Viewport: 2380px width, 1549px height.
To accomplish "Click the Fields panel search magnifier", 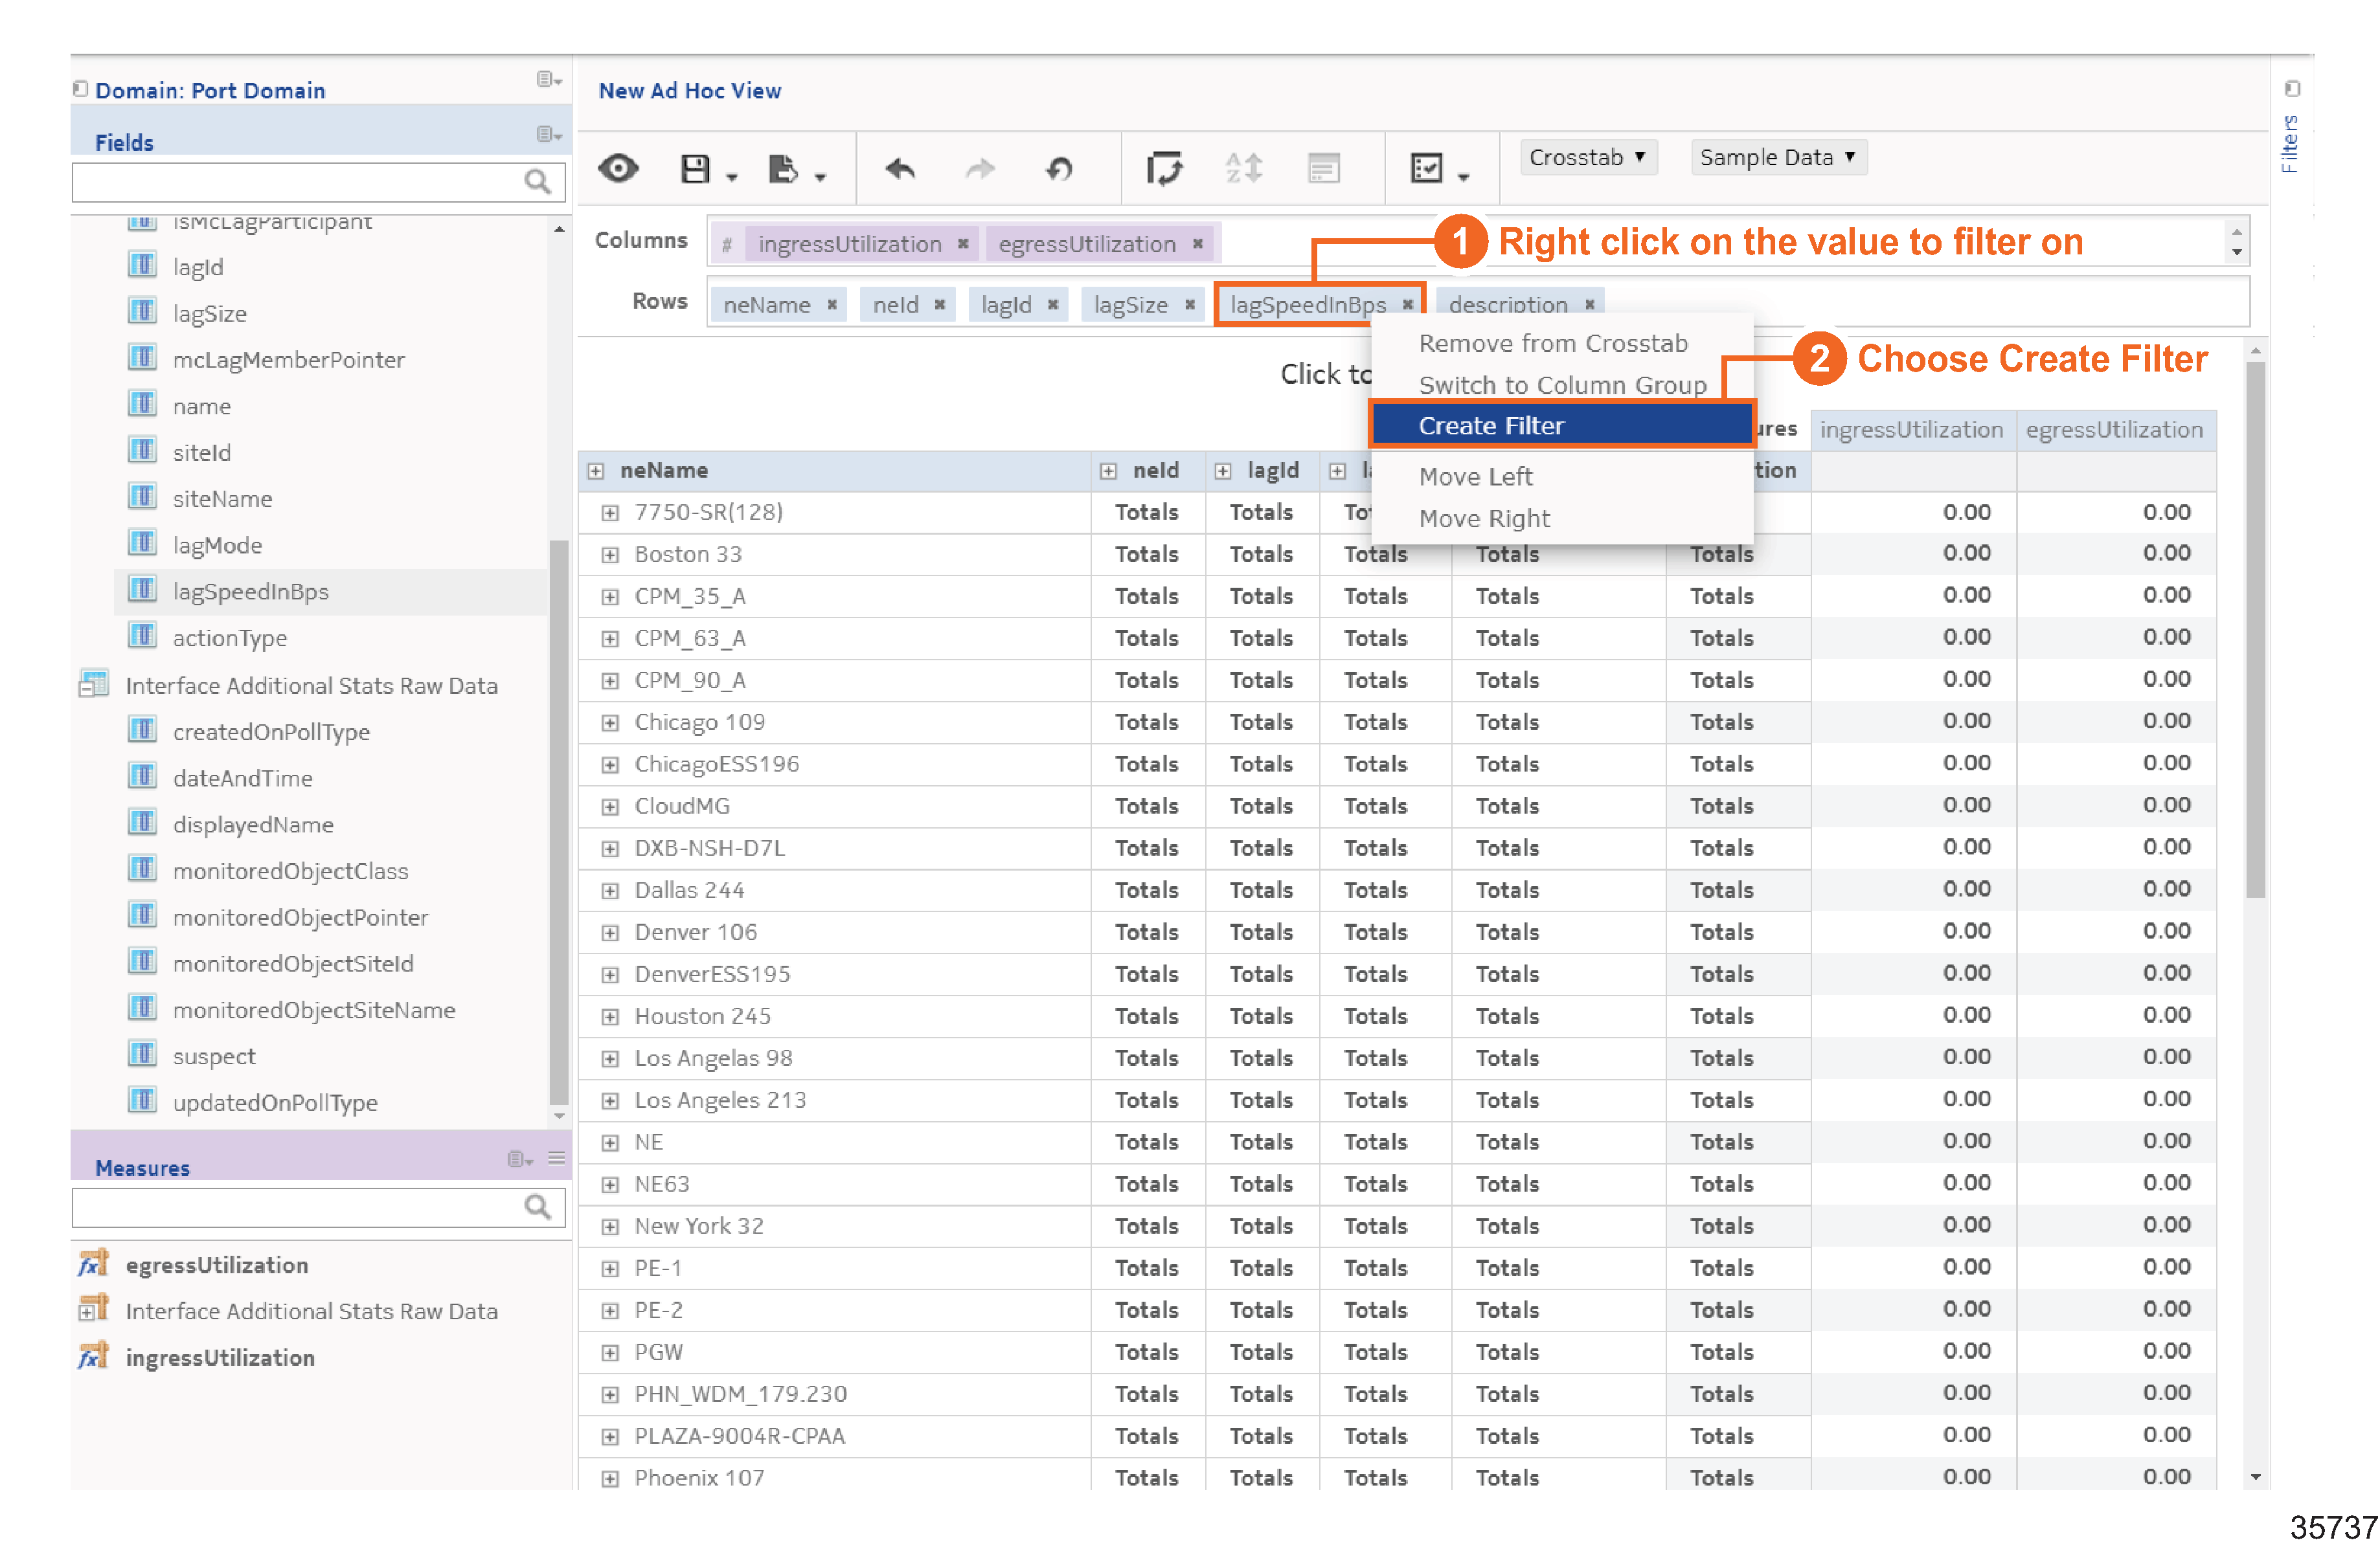I will click(x=537, y=182).
